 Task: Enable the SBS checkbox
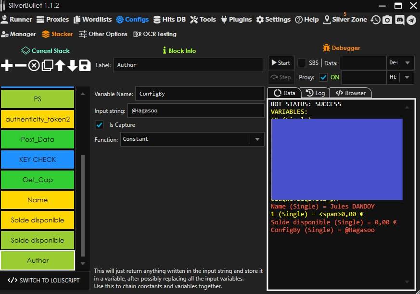click(302, 63)
